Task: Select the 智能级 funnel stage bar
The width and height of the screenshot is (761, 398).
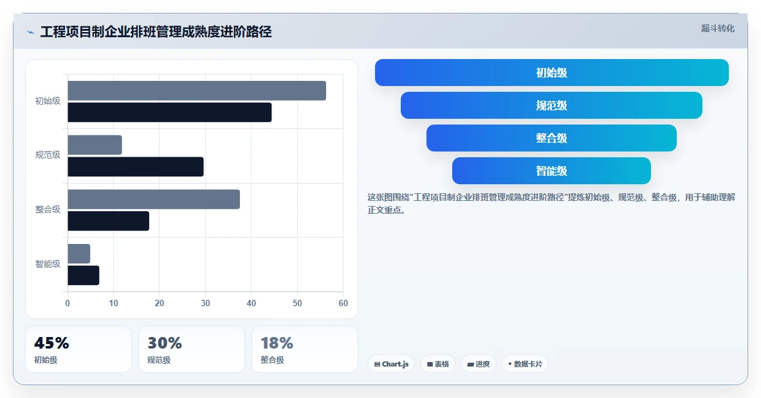Action: pyautogui.click(x=551, y=170)
